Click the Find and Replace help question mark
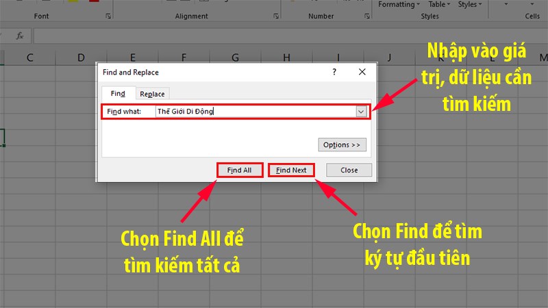Image resolution: width=548 pixels, height=308 pixels. 334,72
